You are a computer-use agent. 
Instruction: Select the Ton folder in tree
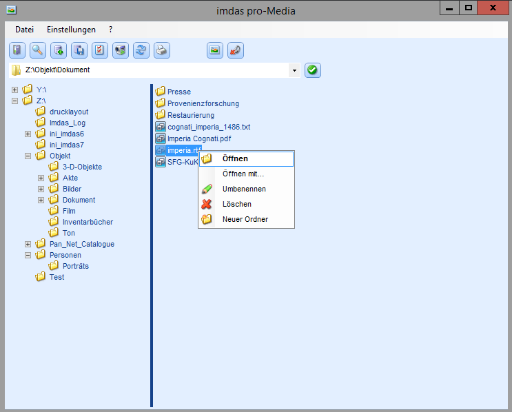point(69,233)
